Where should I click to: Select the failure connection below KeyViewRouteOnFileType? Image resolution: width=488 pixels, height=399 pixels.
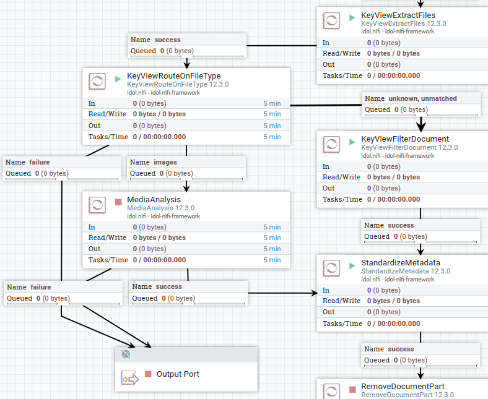click(61, 168)
